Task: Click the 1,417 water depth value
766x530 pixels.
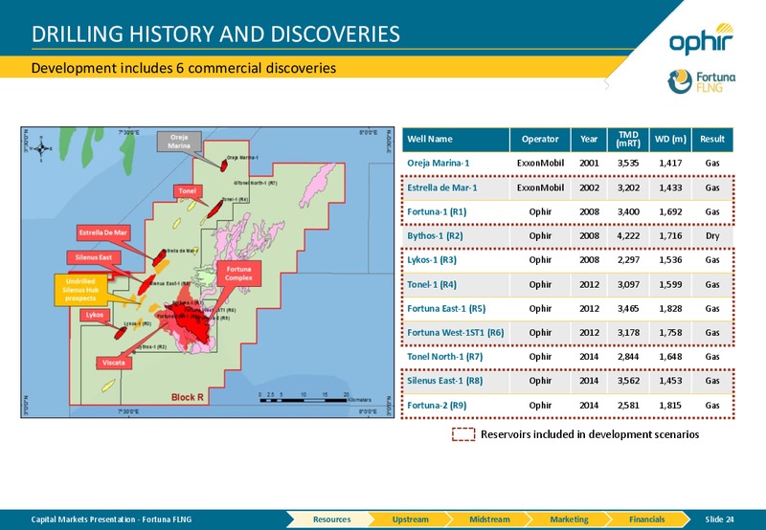Action: [670, 163]
